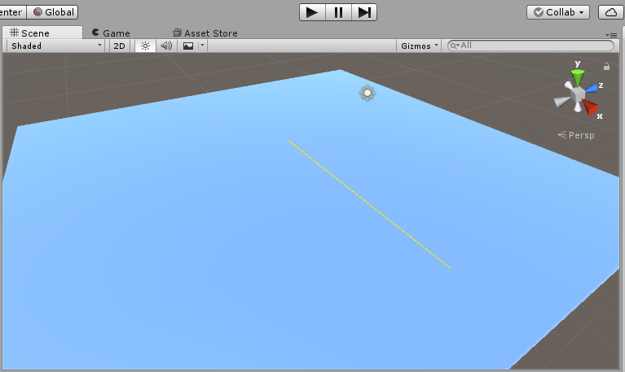The image size is (625, 372).
Task: Toggle scene audio speaker icon
Action: tap(166, 46)
